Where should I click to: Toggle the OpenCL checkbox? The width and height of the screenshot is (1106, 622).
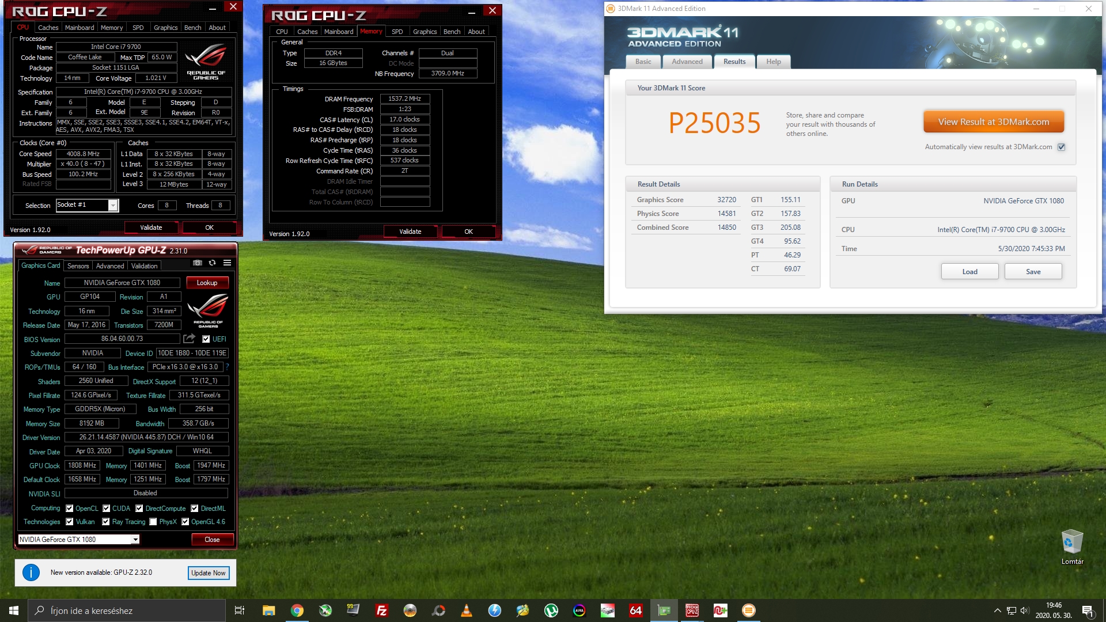[70, 509]
